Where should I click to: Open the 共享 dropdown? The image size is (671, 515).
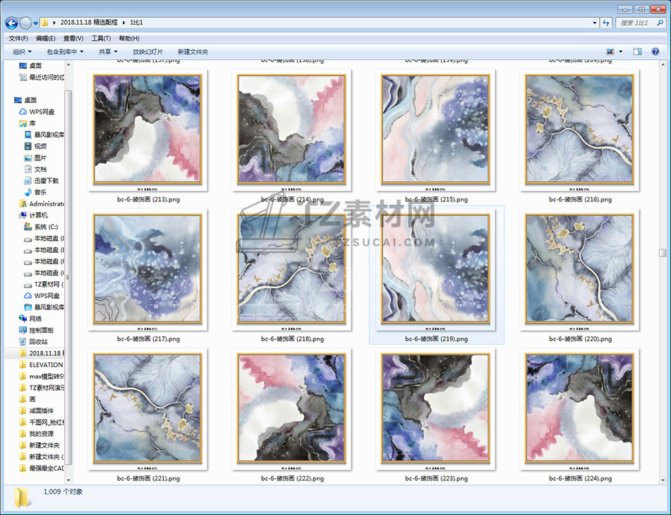click(108, 52)
